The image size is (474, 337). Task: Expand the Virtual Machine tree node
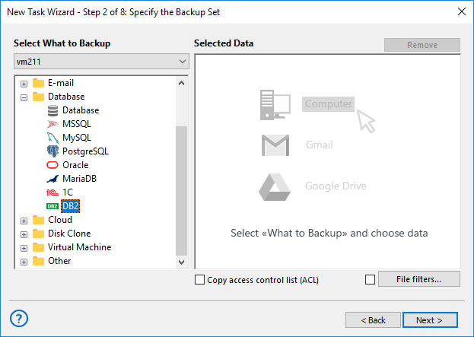click(24, 248)
